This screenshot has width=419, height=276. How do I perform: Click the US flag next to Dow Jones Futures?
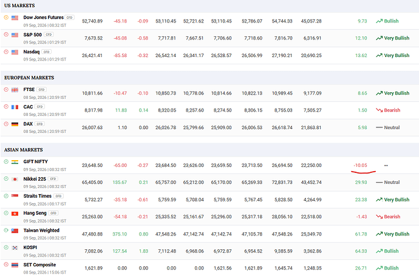pyautogui.click(x=15, y=18)
